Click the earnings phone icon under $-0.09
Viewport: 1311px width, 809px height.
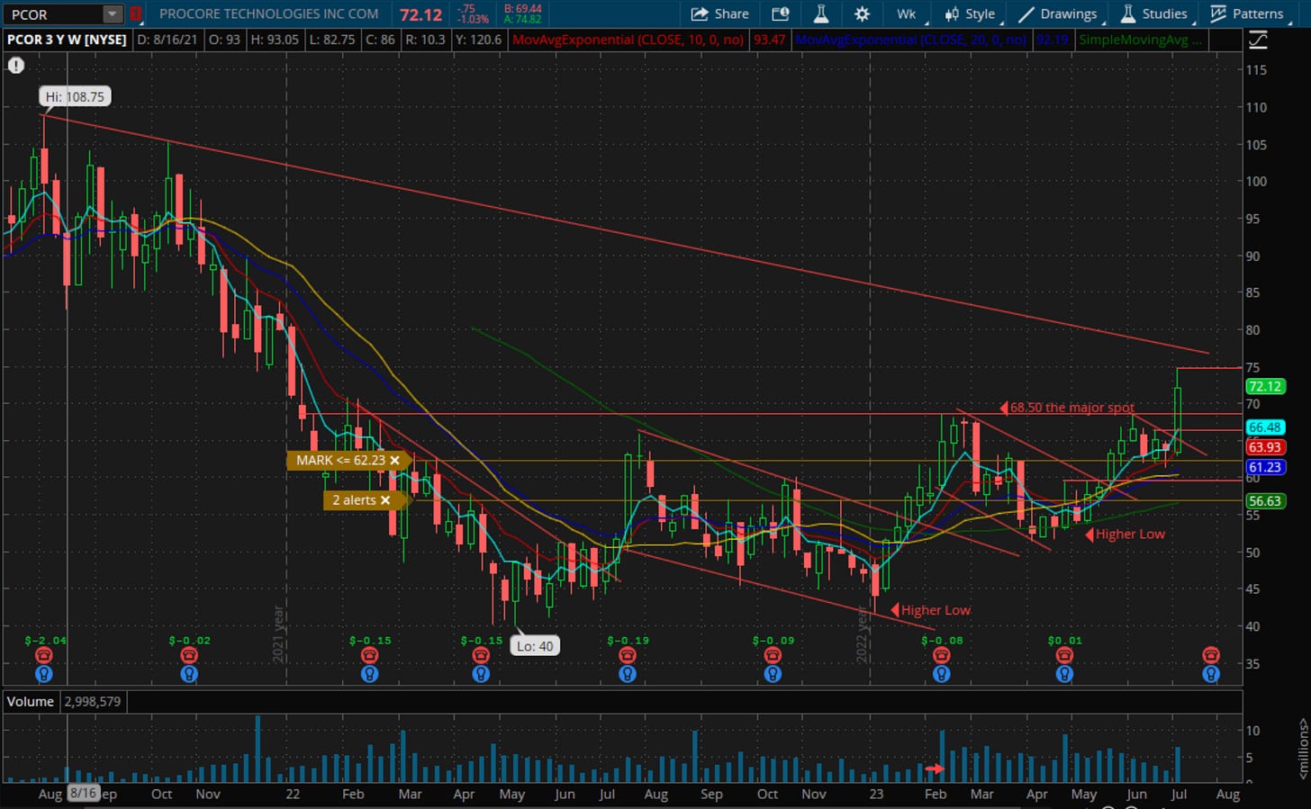773,656
